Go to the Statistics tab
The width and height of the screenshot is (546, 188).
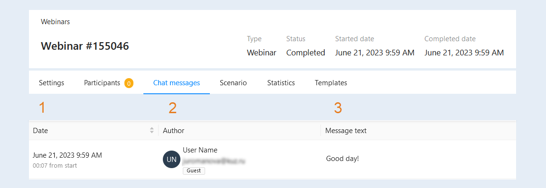281,83
